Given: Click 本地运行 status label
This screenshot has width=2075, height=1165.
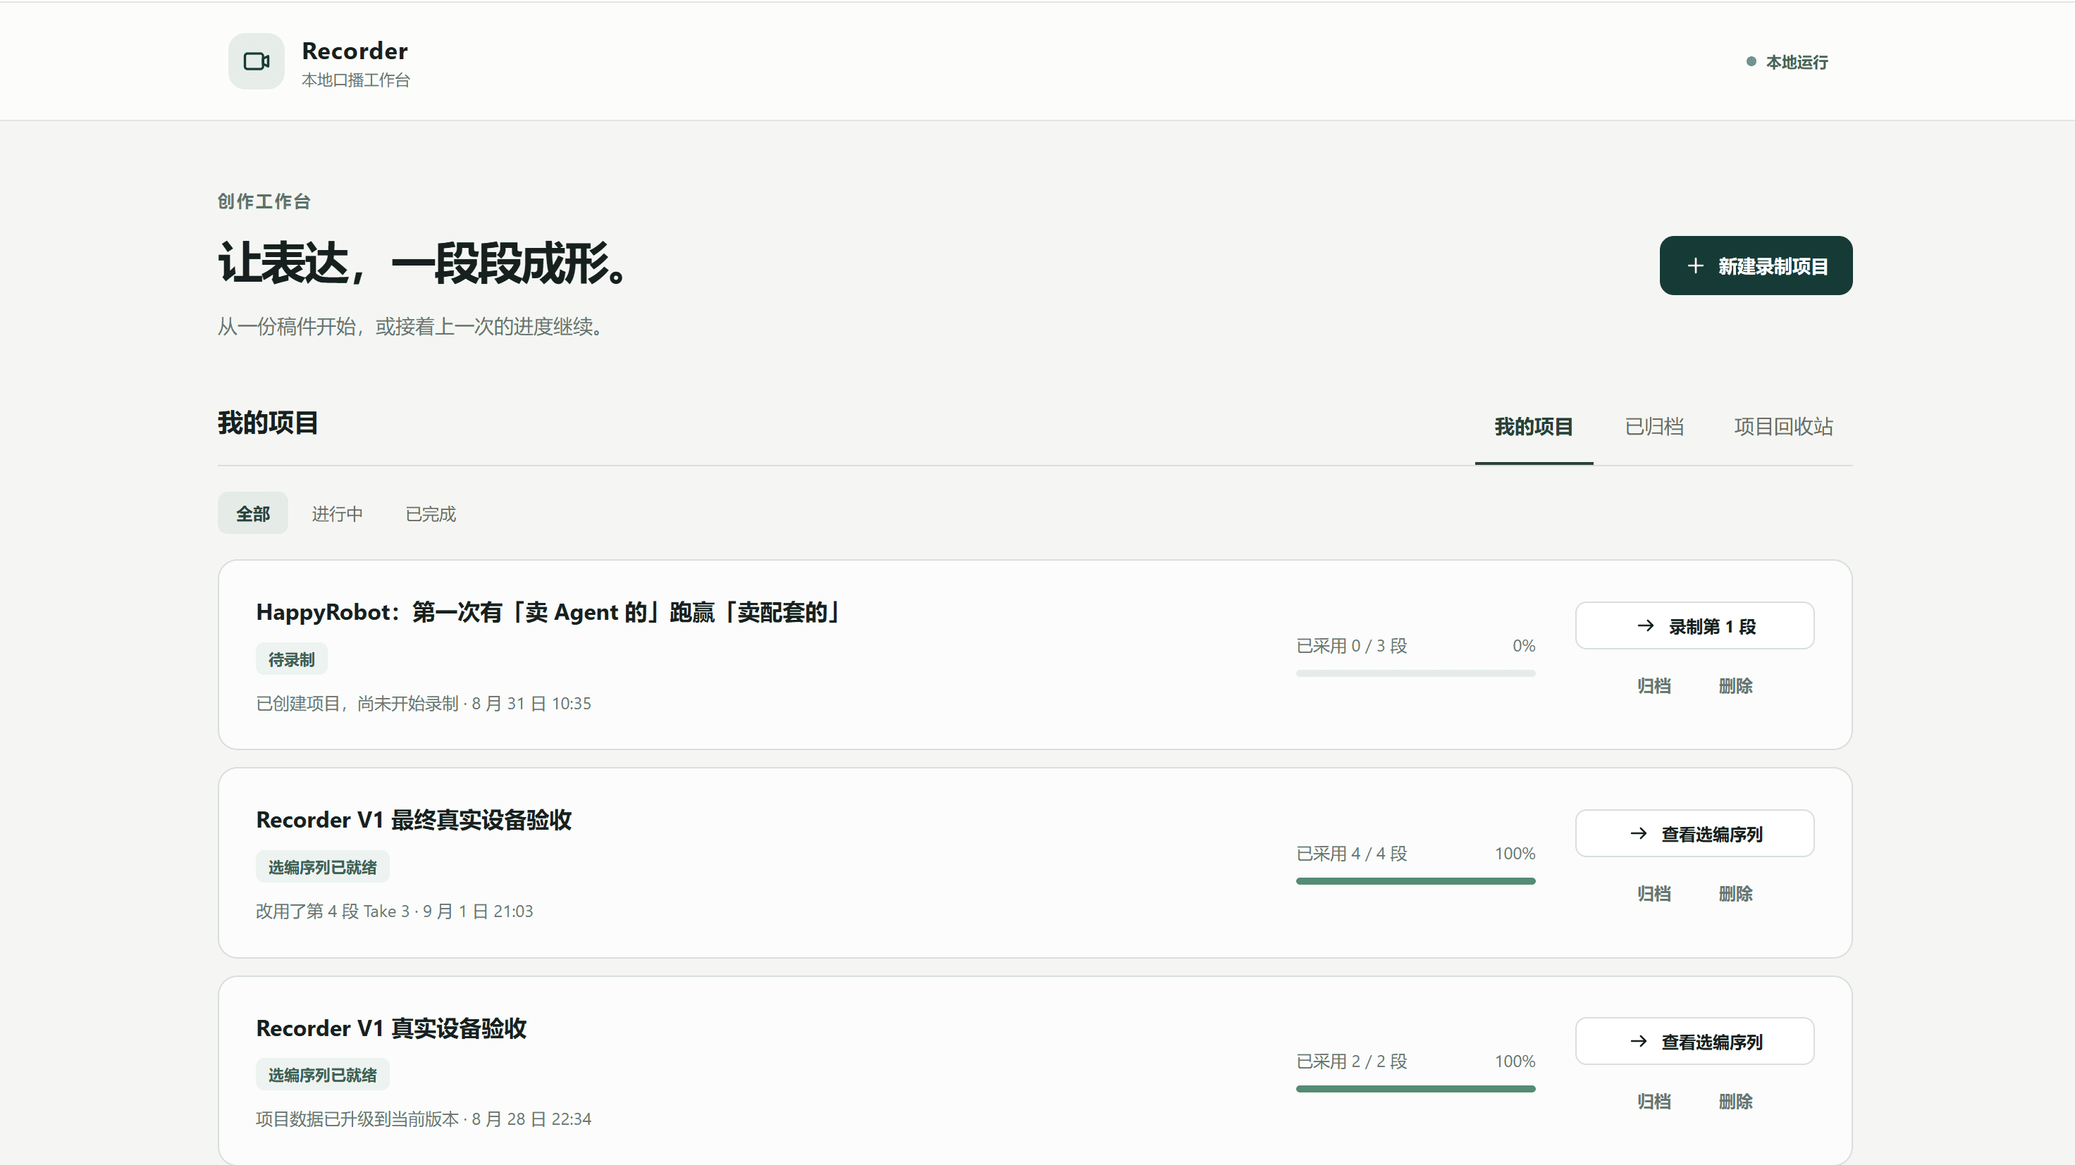Looking at the screenshot, I should tap(1797, 62).
